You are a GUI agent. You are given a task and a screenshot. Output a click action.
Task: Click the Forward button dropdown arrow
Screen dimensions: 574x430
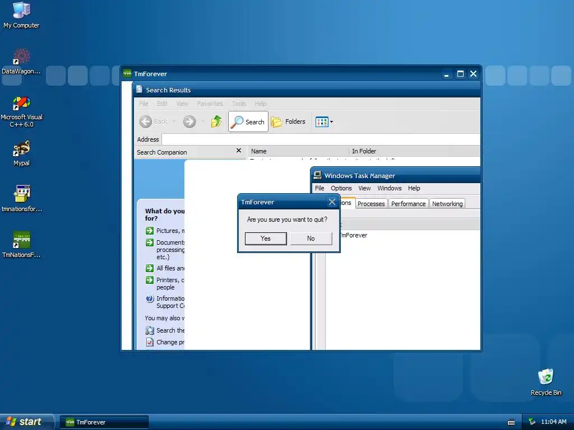click(x=202, y=121)
